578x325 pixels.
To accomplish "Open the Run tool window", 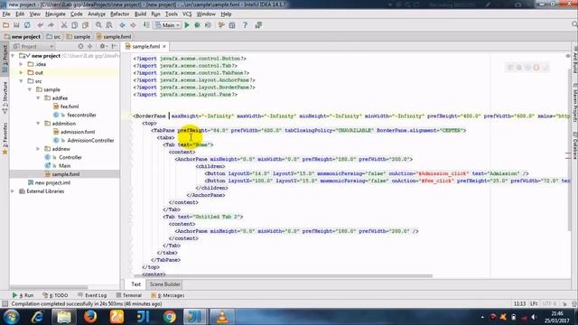I will [x=23, y=295].
